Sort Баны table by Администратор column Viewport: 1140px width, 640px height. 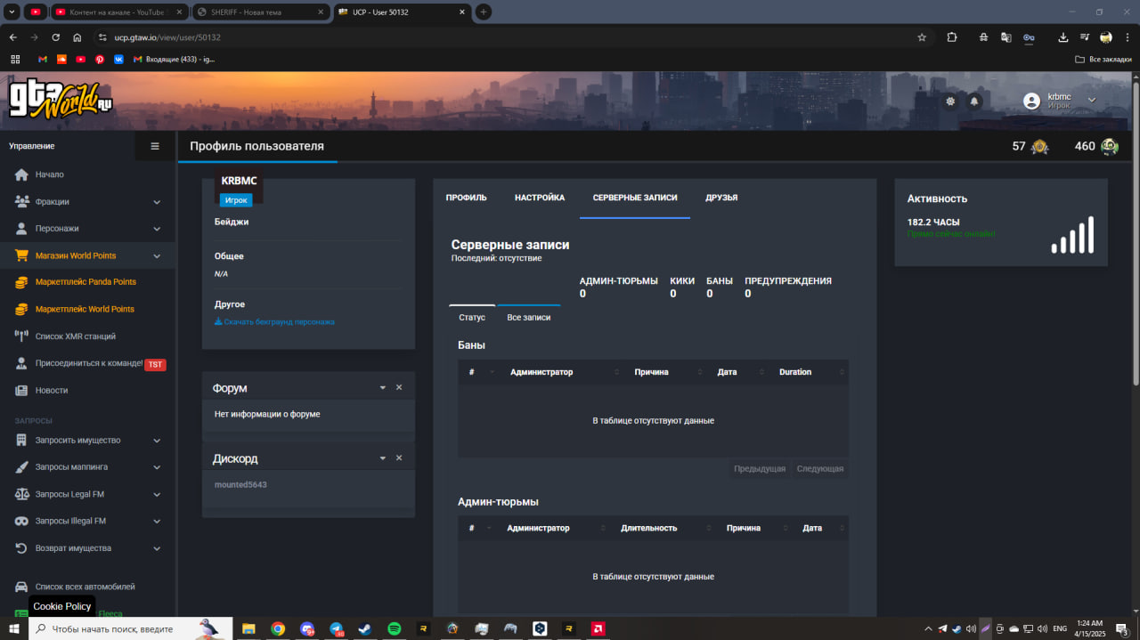click(x=564, y=372)
